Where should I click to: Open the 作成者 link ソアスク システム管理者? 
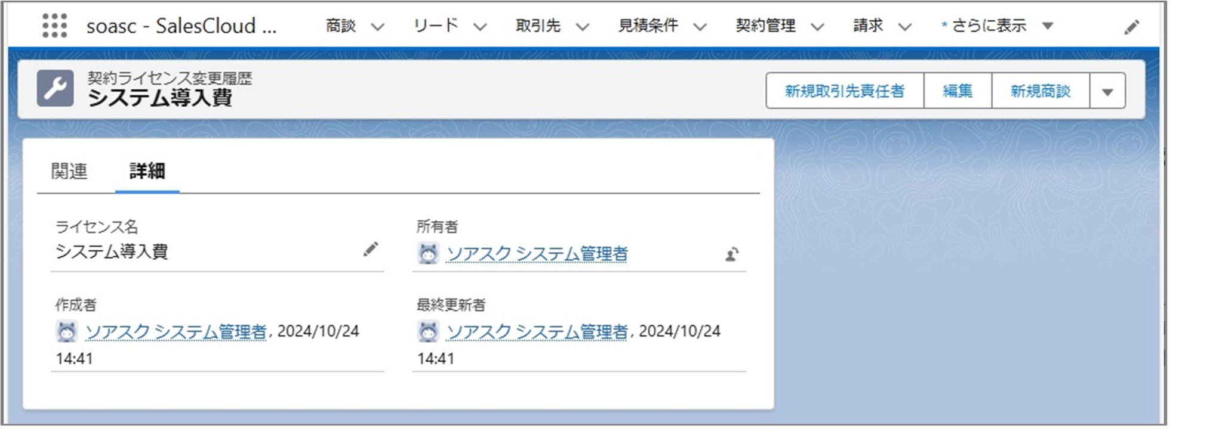click(176, 332)
